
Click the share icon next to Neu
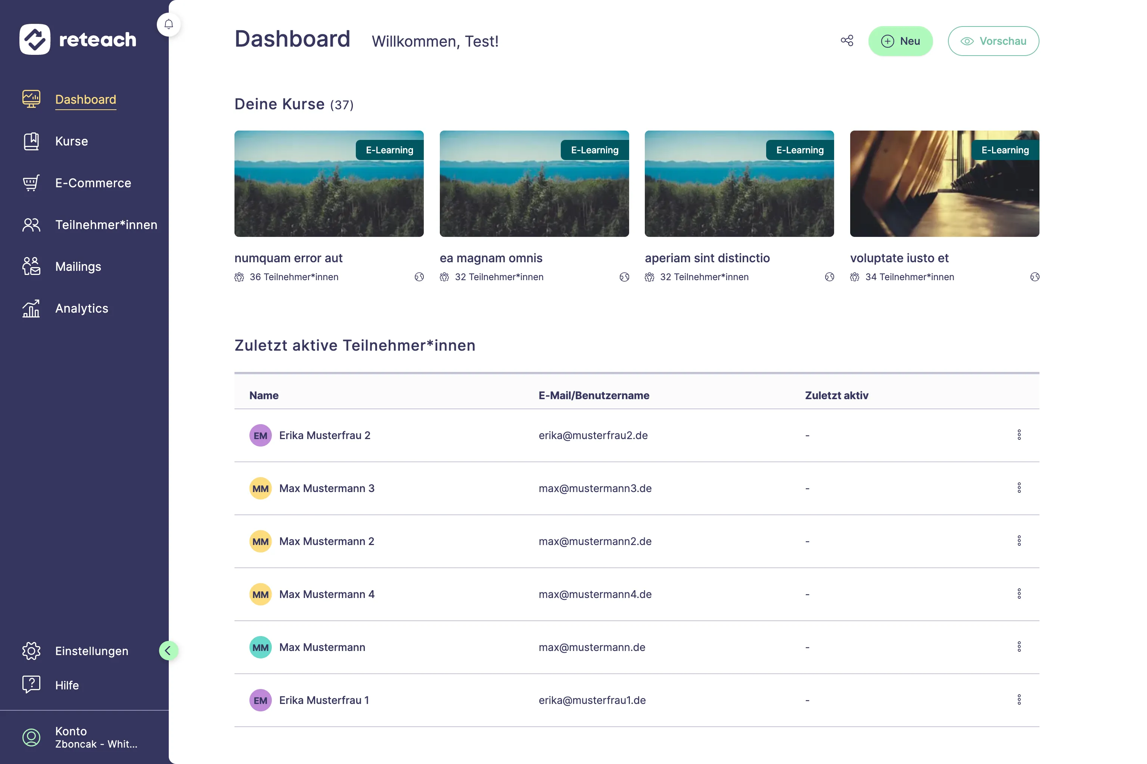pyautogui.click(x=846, y=41)
